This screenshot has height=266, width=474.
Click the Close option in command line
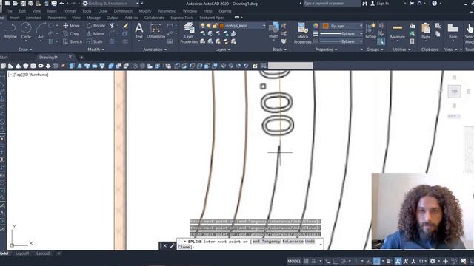184,247
